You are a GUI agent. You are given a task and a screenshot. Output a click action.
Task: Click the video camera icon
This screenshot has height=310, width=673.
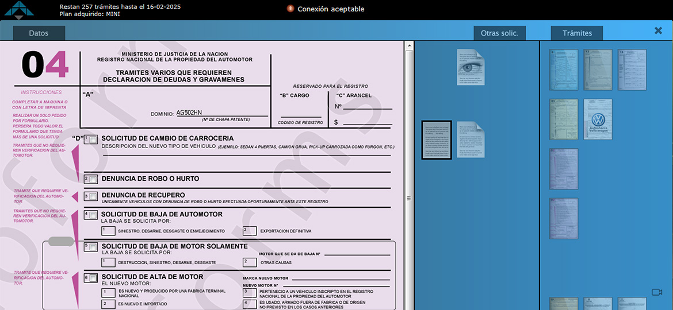(657, 292)
